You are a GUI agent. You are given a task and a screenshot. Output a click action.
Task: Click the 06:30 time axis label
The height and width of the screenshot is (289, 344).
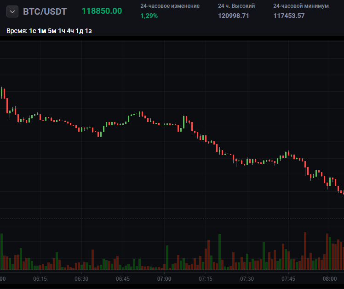click(81, 279)
